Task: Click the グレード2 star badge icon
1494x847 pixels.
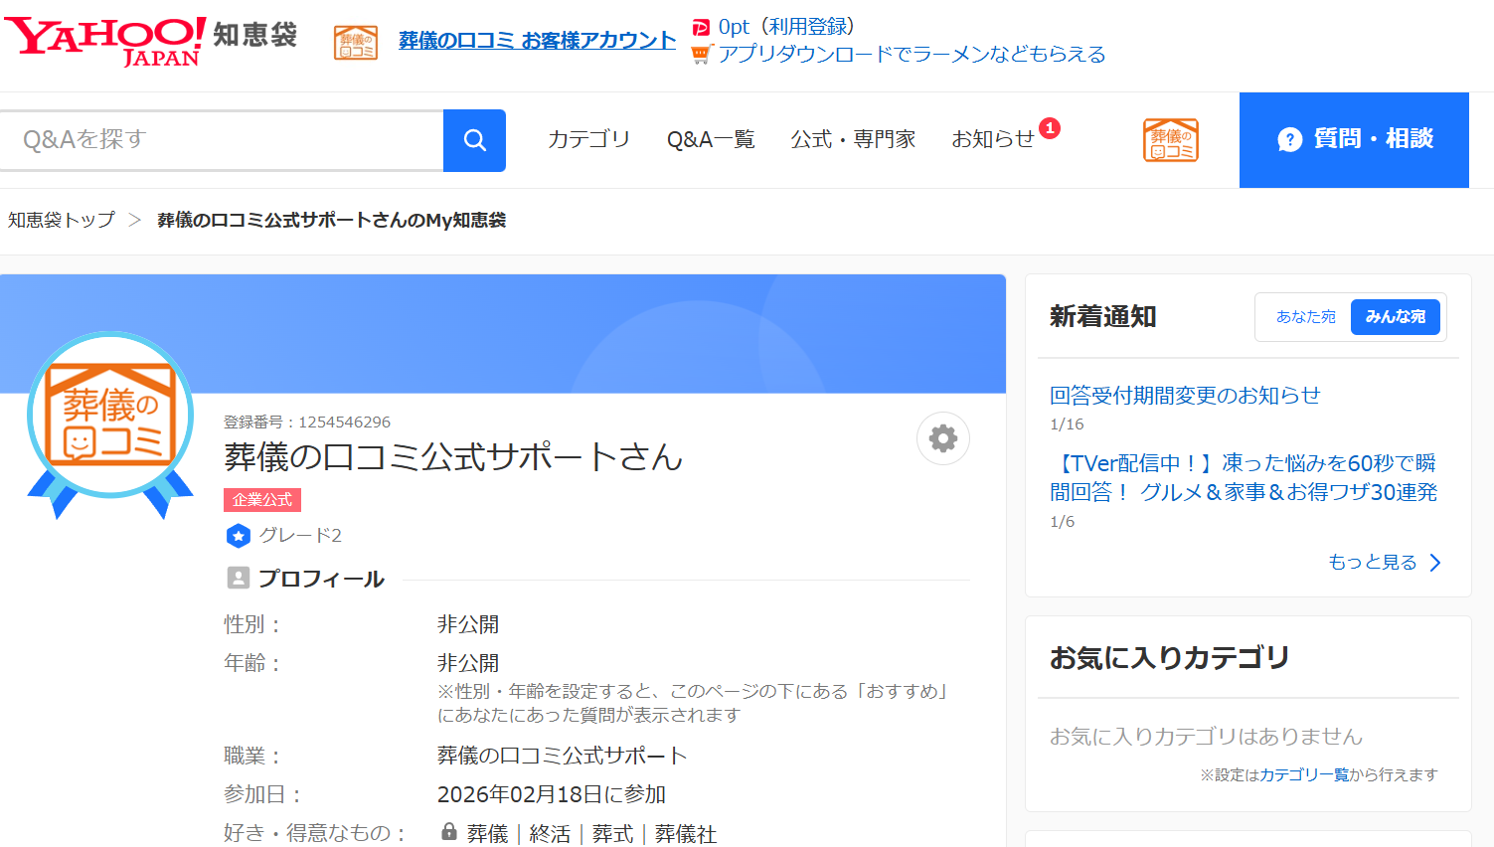Action: (x=238, y=536)
